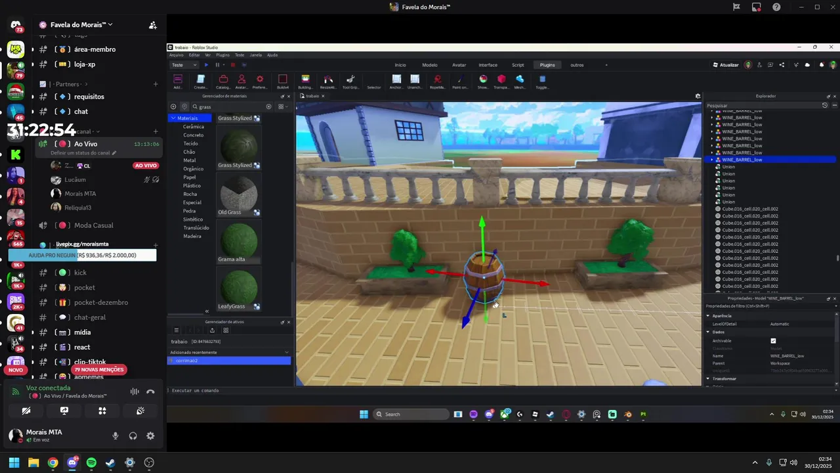The image size is (840, 473).
Task: Click the 79 novas menções badge
Action: click(x=98, y=370)
